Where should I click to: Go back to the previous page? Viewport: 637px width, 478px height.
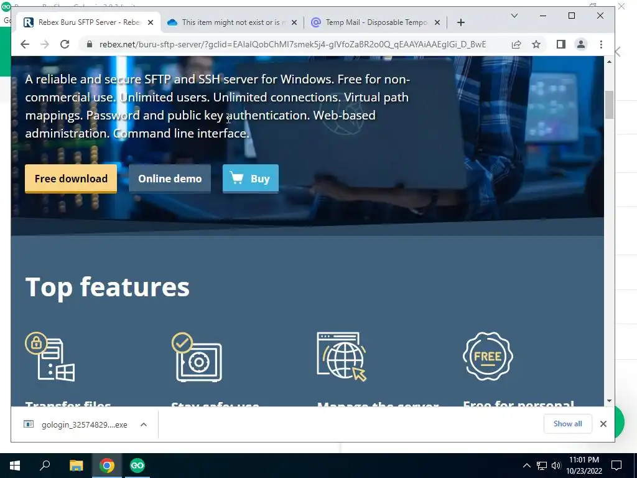click(25, 44)
